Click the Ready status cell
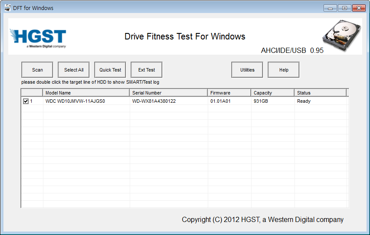 304,101
